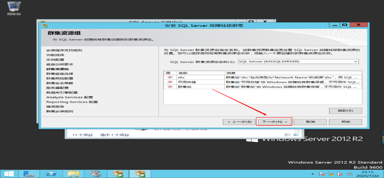Select the 服务器配置 step

58,87
